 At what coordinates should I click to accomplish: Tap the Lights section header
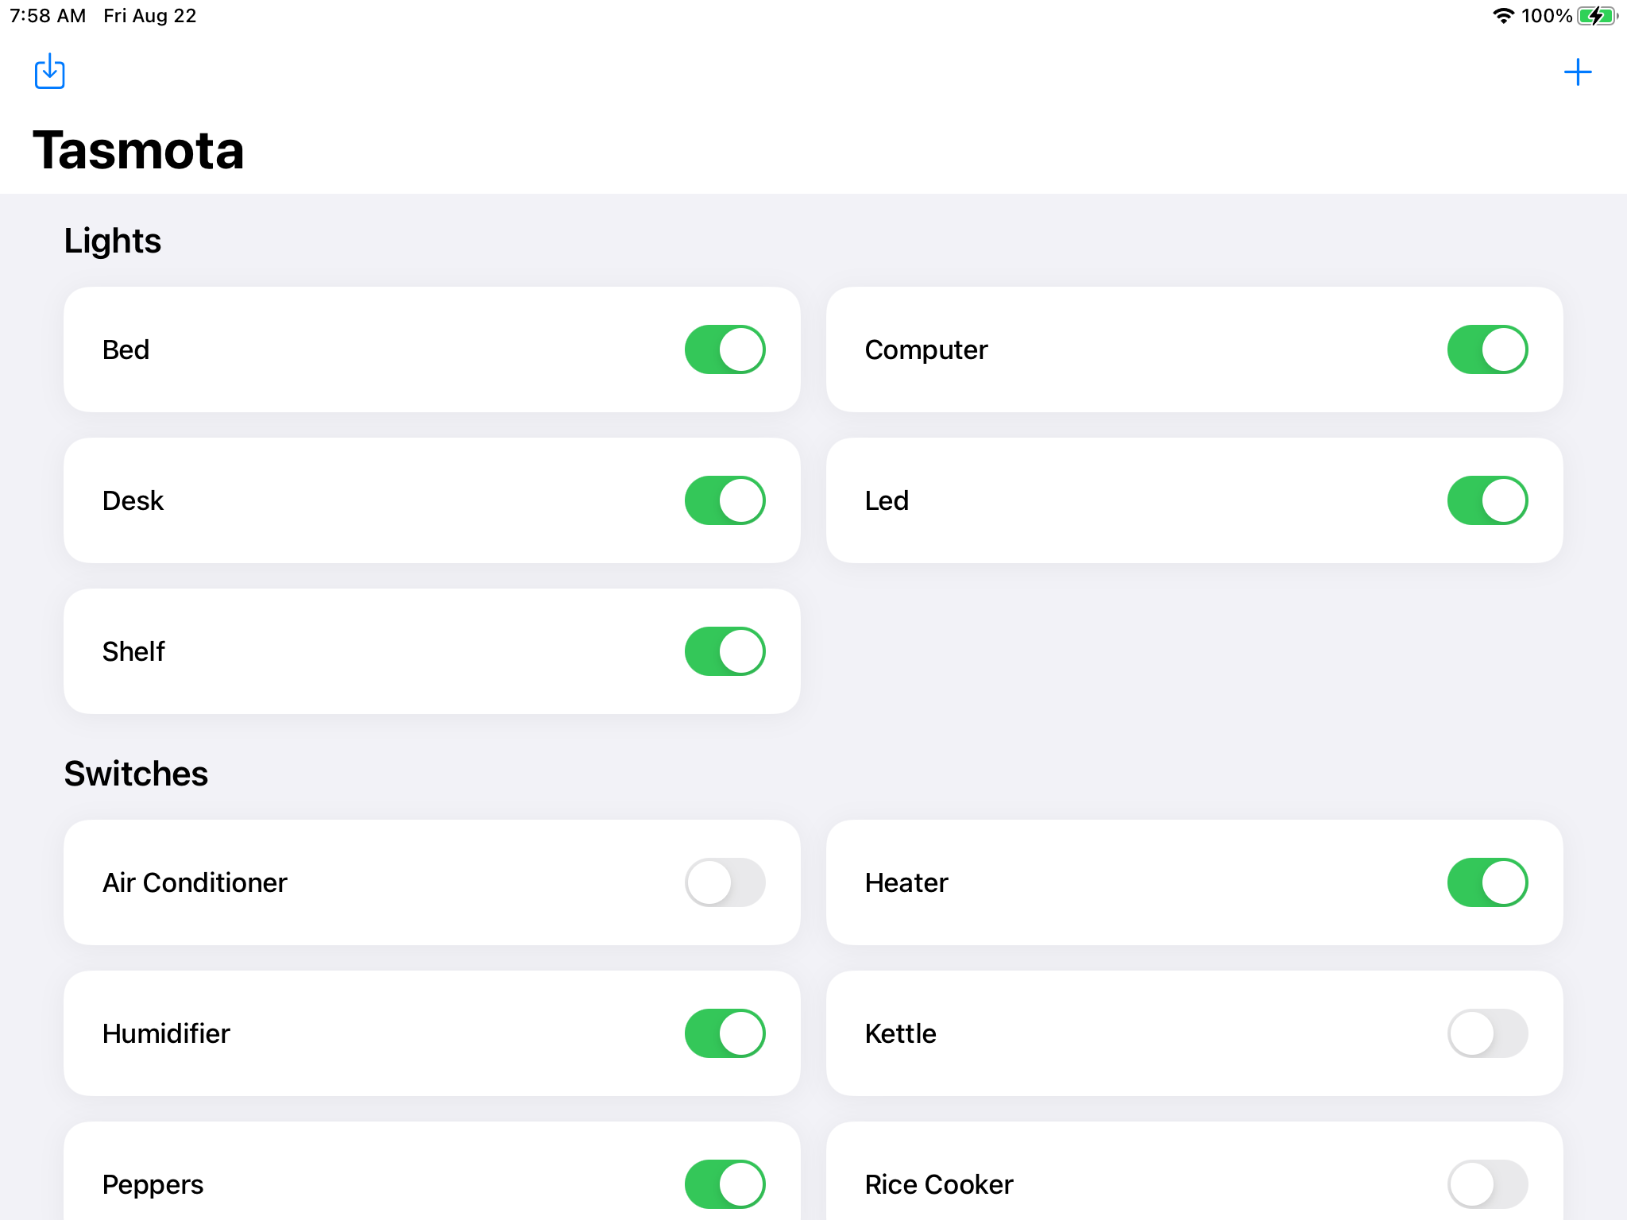[113, 241]
